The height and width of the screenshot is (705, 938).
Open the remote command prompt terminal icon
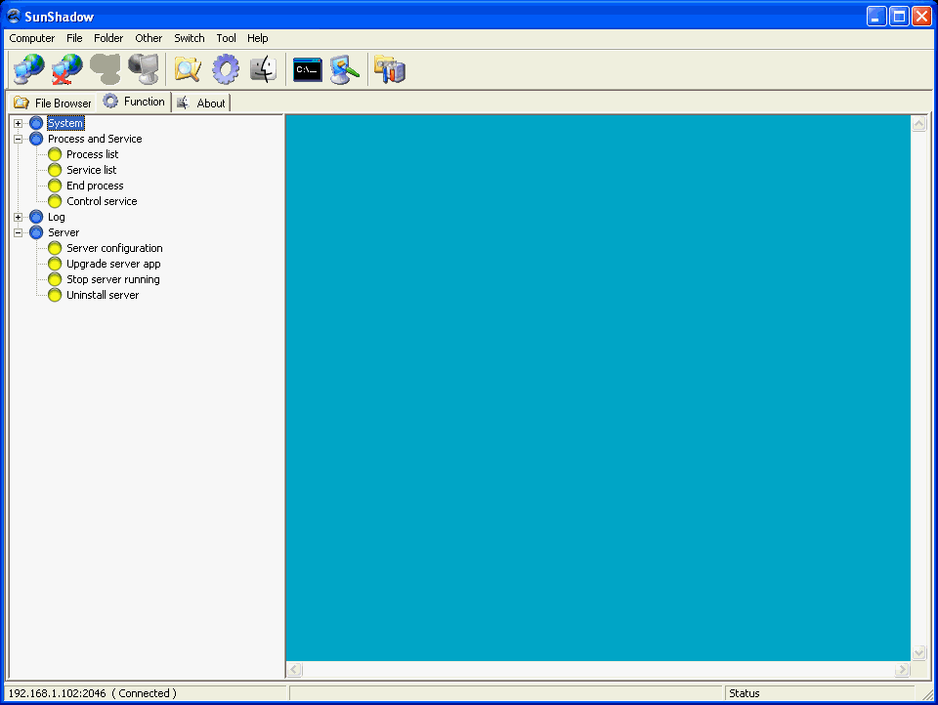pyautogui.click(x=306, y=68)
